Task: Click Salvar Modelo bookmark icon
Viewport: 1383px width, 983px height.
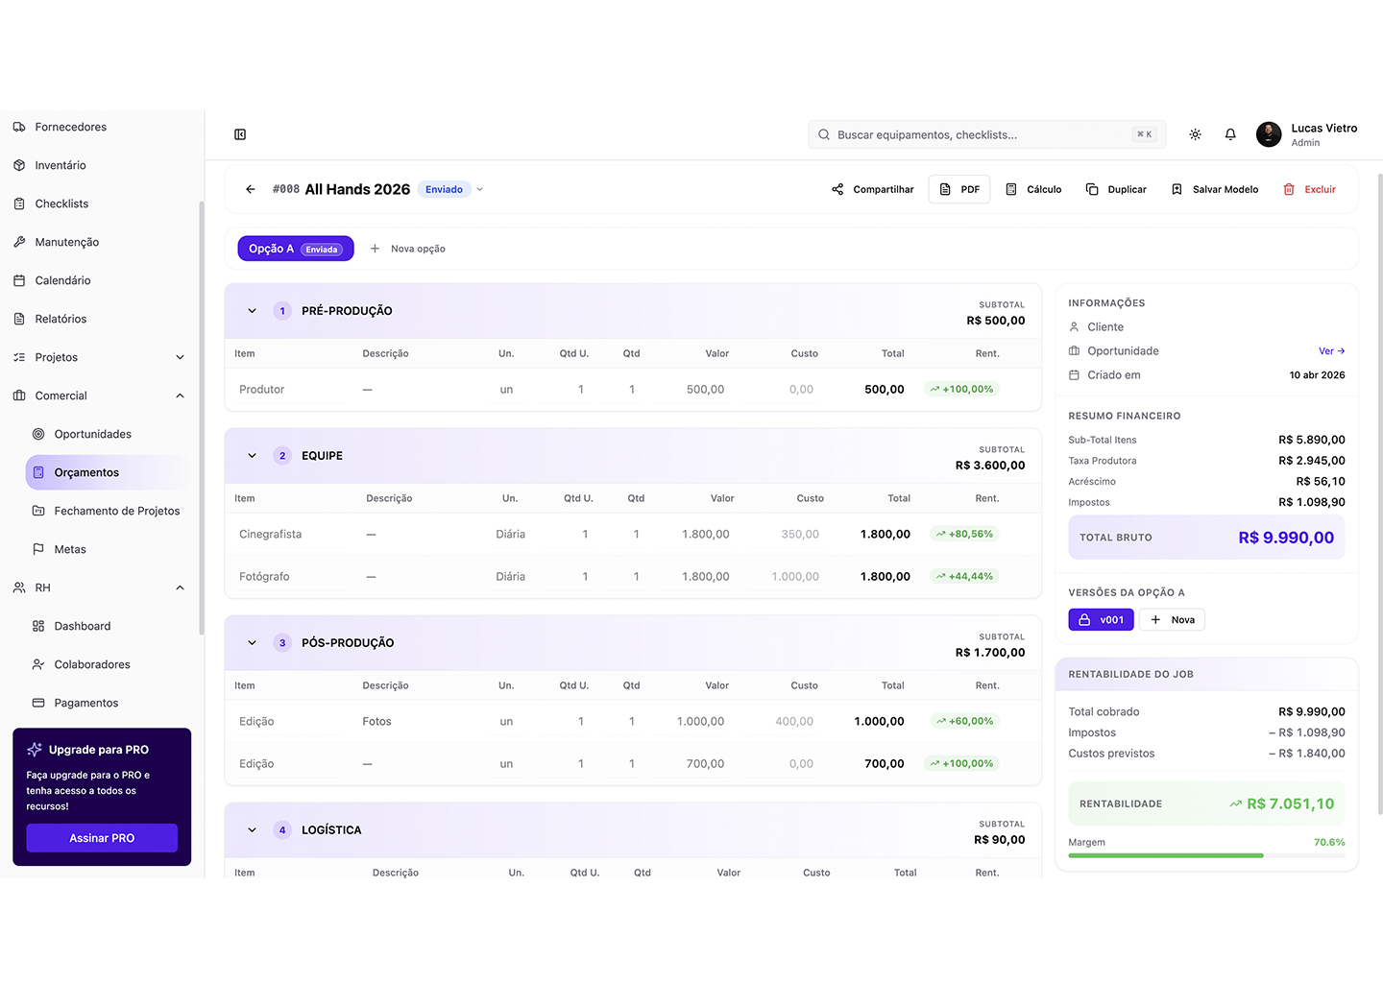Action: [1177, 189]
